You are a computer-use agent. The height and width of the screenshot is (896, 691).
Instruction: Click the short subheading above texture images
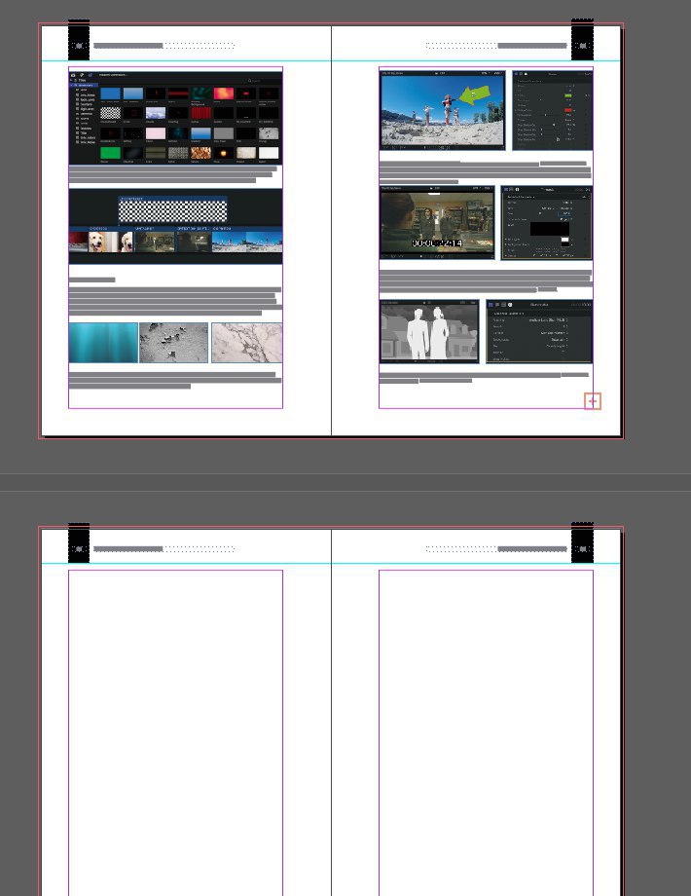pos(91,280)
